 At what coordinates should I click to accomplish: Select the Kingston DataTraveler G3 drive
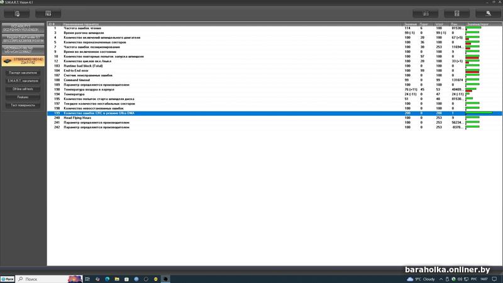[x=23, y=39]
